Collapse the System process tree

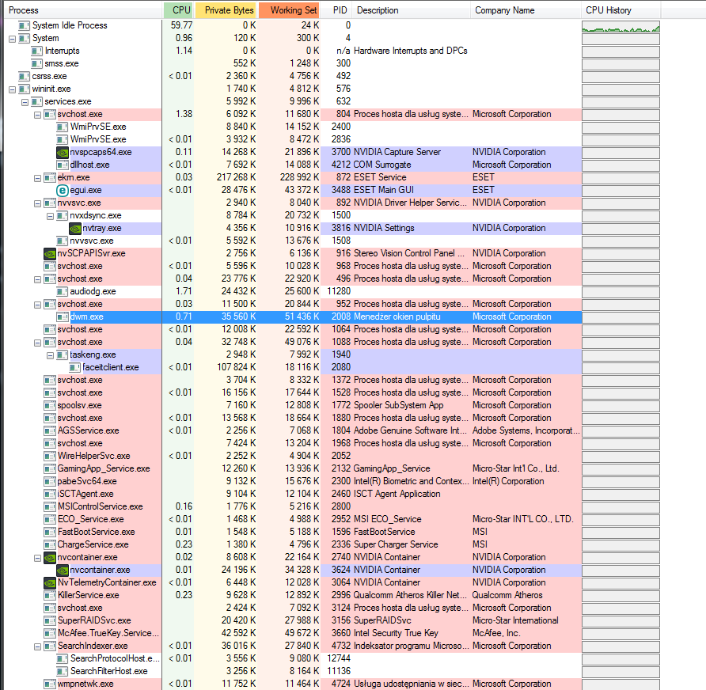(x=12, y=39)
